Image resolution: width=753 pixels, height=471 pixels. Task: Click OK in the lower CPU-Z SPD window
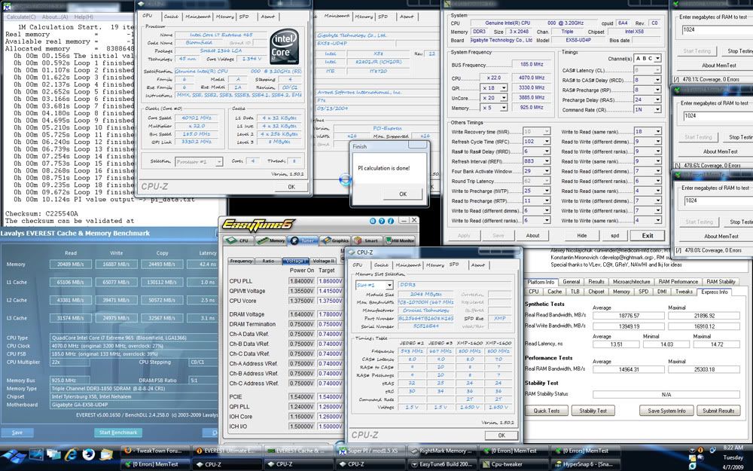[501, 436]
